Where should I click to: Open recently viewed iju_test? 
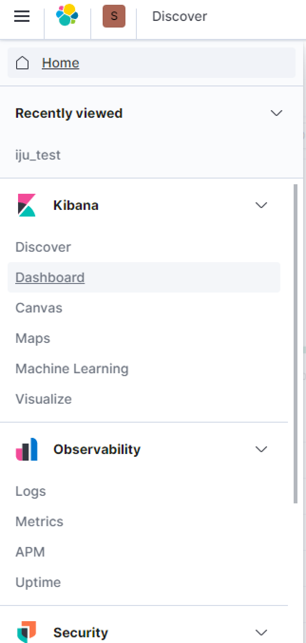38,155
